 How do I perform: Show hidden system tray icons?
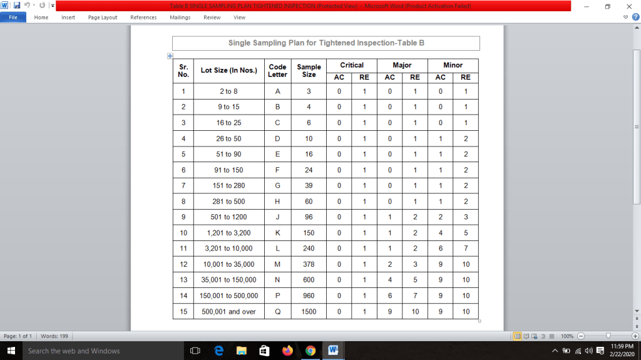pos(555,351)
